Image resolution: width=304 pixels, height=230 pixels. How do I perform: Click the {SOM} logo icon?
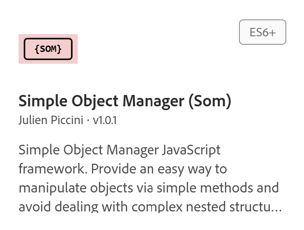[48, 49]
